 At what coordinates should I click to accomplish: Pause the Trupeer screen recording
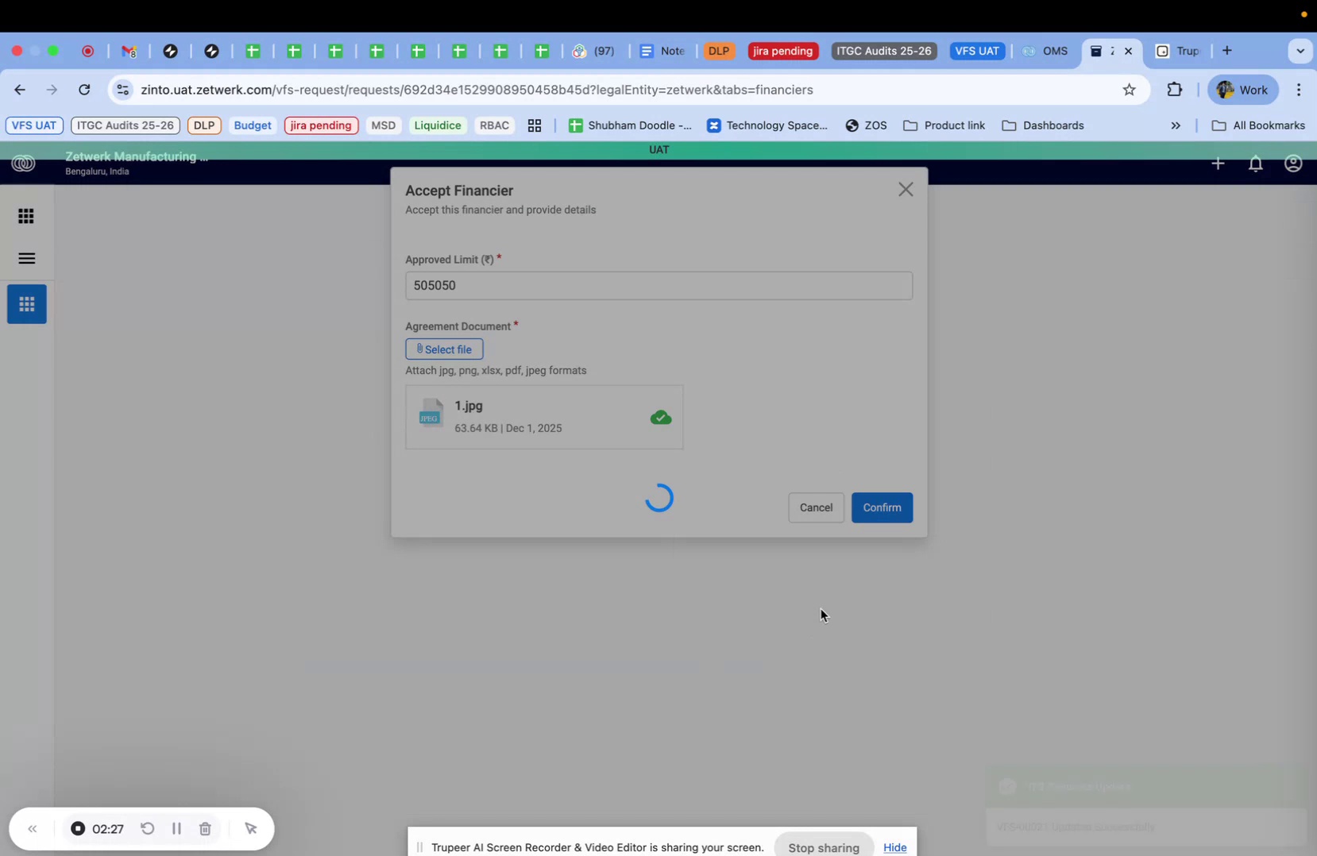click(x=176, y=828)
